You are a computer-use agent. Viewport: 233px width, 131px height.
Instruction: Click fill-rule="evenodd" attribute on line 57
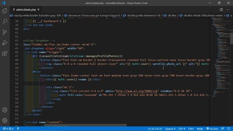pos(82,95)
